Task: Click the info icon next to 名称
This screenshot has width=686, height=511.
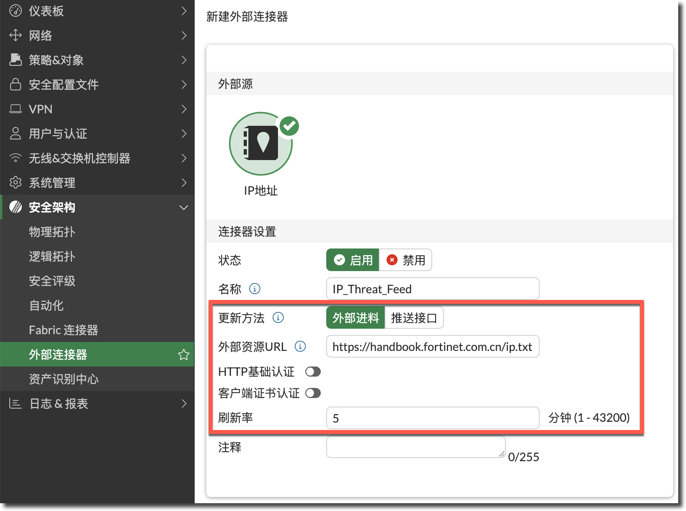Action: [x=255, y=289]
